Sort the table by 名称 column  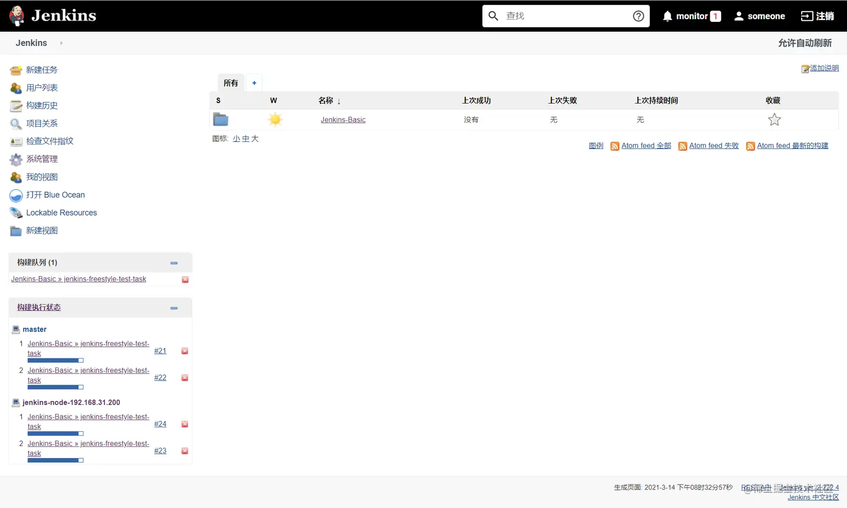[329, 100]
